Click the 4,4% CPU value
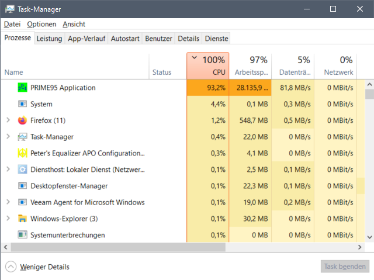 click(218, 104)
